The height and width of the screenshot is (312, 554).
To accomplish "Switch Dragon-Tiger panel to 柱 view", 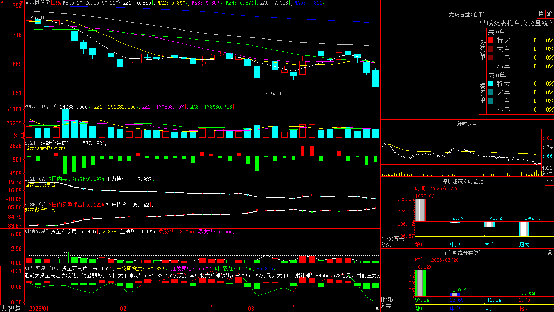I will tap(541, 14).
